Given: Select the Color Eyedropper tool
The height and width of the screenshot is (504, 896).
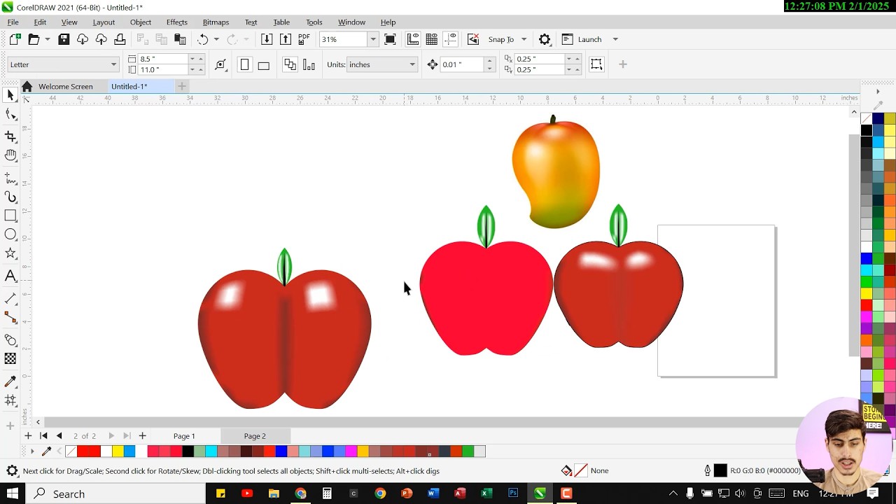Looking at the screenshot, I should point(10,381).
